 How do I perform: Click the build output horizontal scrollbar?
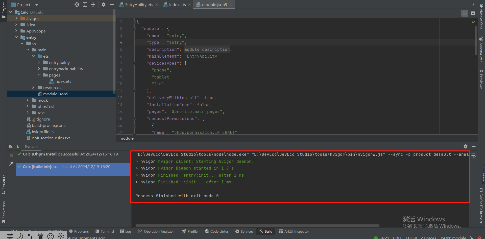257,226
